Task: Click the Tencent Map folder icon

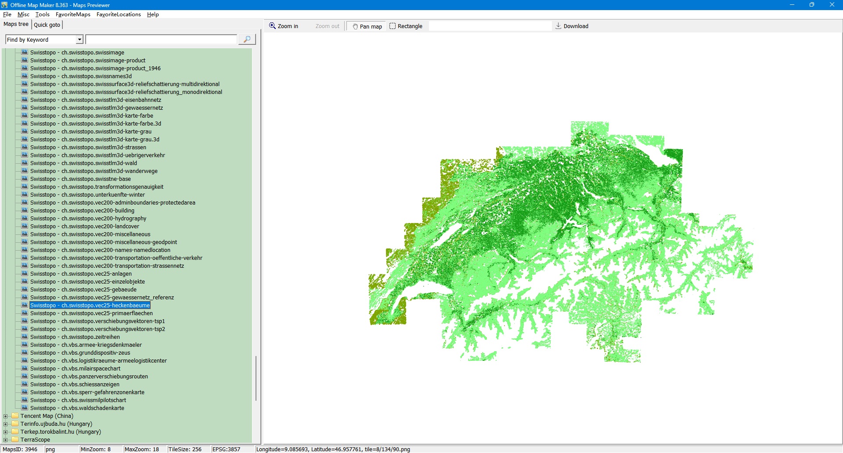Action: pos(15,416)
